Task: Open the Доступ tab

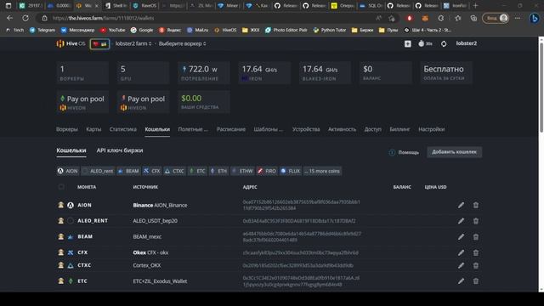Action: pyautogui.click(x=373, y=129)
